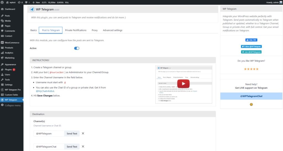Viewport: 283px width, 151px height.
Task: Click the @WPTelegramChat channel input field
Action: coord(49,147)
